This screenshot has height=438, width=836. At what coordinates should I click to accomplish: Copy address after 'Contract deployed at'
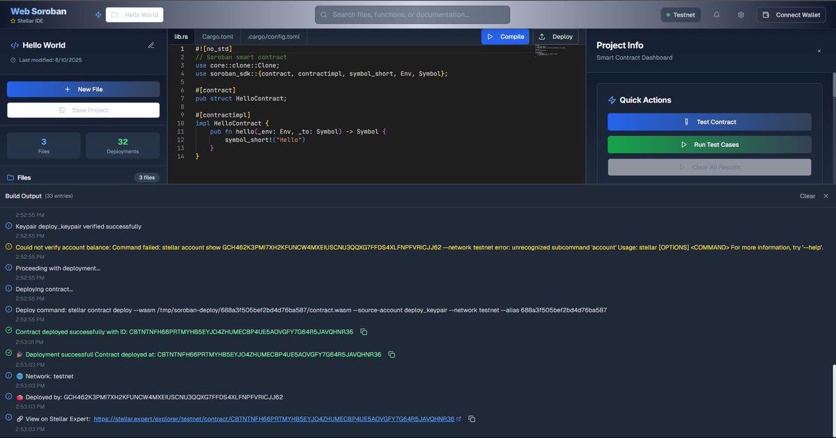[392, 354]
